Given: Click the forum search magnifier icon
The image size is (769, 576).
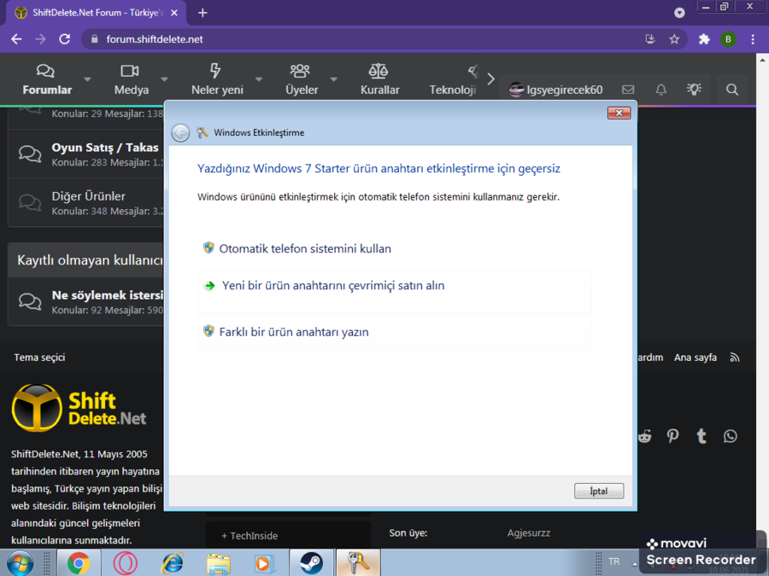Looking at the screenshot, I should (x=732, y=89).
